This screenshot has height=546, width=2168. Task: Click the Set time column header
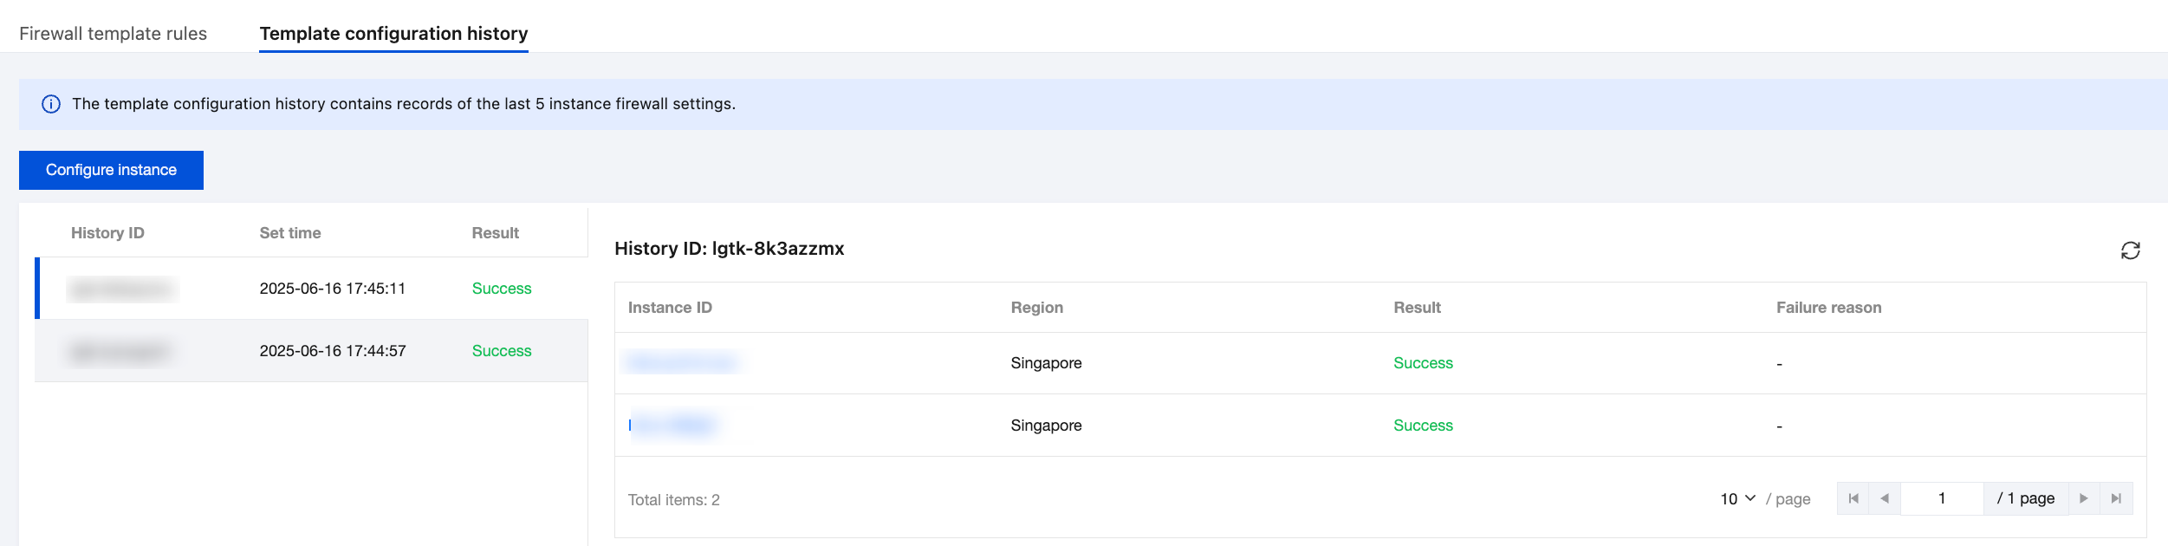click(290, 233)
